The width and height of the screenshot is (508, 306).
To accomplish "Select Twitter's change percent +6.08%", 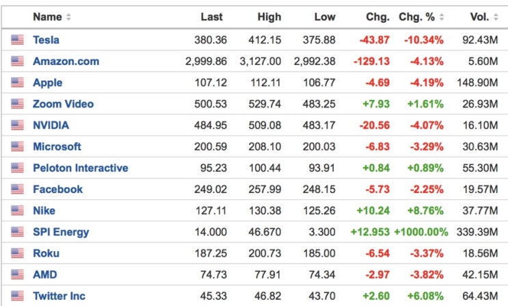I will click(x=425, y=296).
